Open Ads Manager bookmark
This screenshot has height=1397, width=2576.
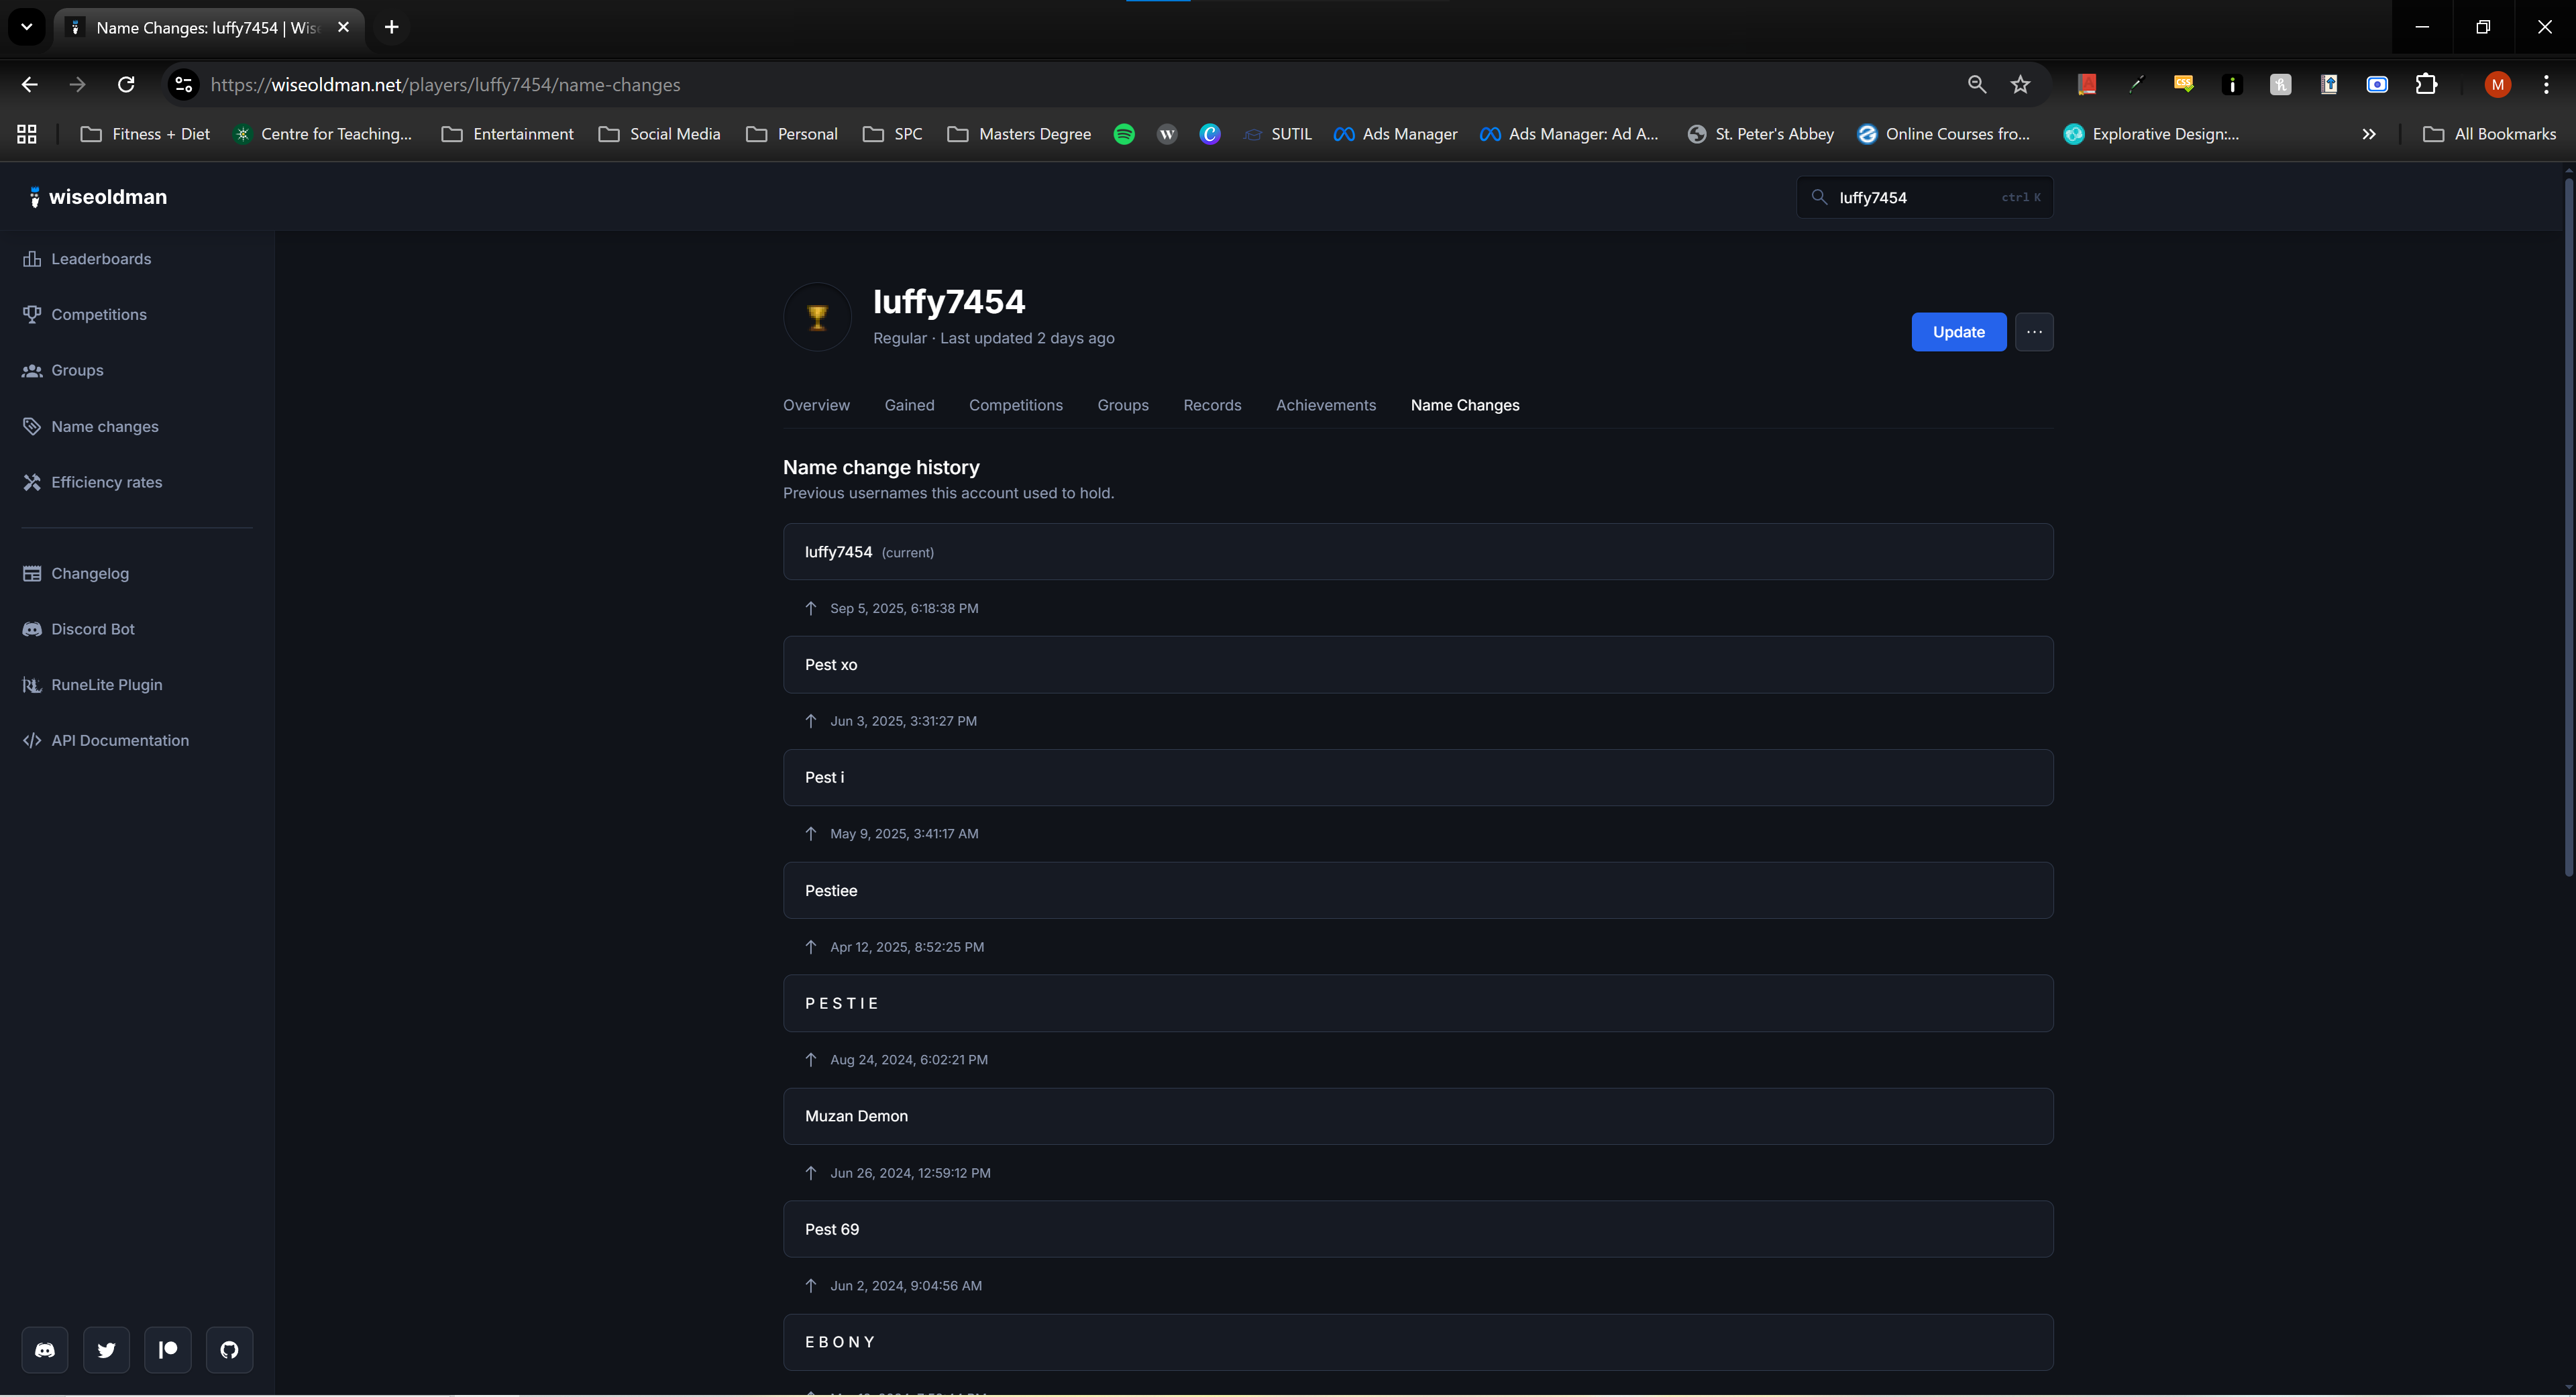point(1395,134)
